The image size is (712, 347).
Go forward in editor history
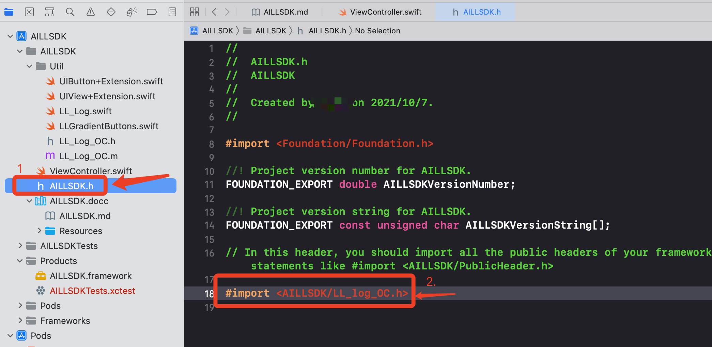(x=227, y=12)
